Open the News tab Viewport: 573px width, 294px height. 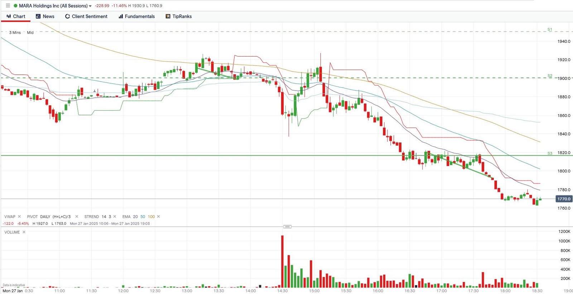pyautogui.click(x=45, y=16)
